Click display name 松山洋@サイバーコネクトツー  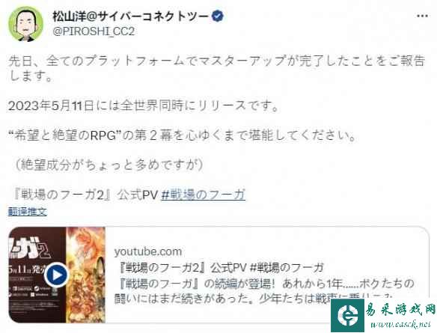coord(130,16)
